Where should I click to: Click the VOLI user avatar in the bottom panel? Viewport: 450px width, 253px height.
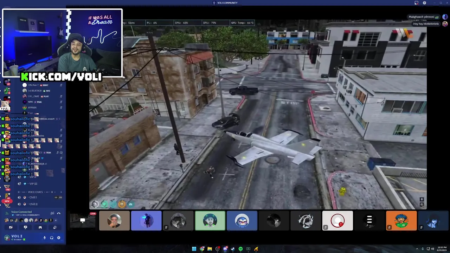pos(7,238)
